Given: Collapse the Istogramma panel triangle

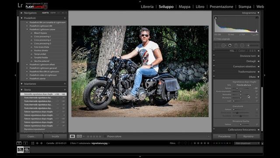Looking at the screenshot, I should [x=258, y=13].
